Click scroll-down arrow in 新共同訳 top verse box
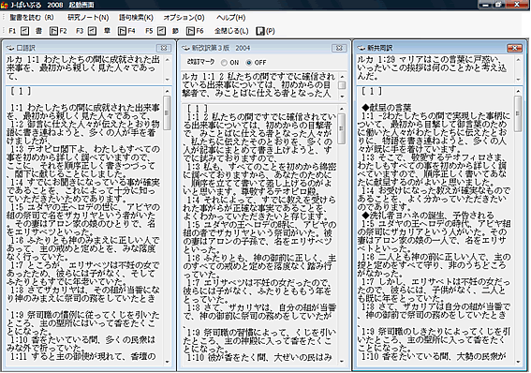The height and width of the screenshot is (373, 531). 518,80
